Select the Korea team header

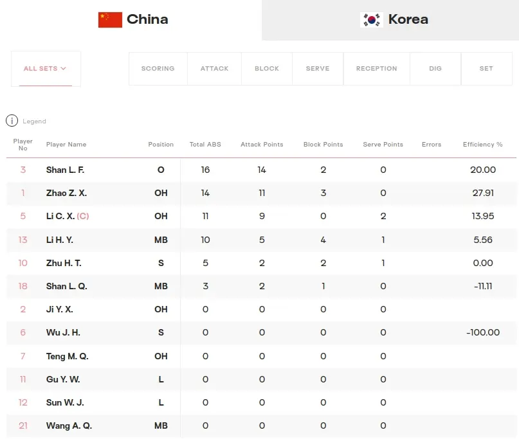(x=390, y=20)
